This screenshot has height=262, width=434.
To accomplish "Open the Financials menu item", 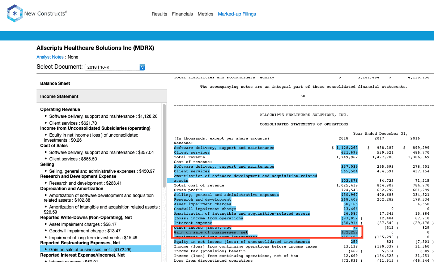I will tap(182, 14).
